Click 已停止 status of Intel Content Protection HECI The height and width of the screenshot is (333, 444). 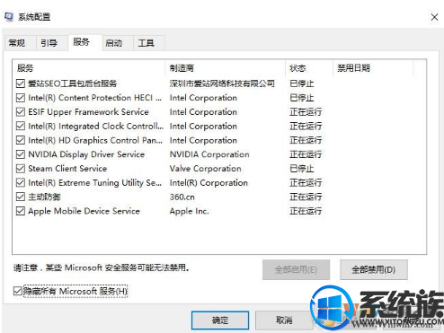pyautogui.click(x=302, y=98)
